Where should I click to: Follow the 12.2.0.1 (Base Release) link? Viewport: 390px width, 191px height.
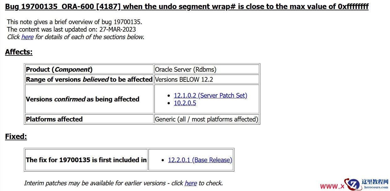point(200,160)
